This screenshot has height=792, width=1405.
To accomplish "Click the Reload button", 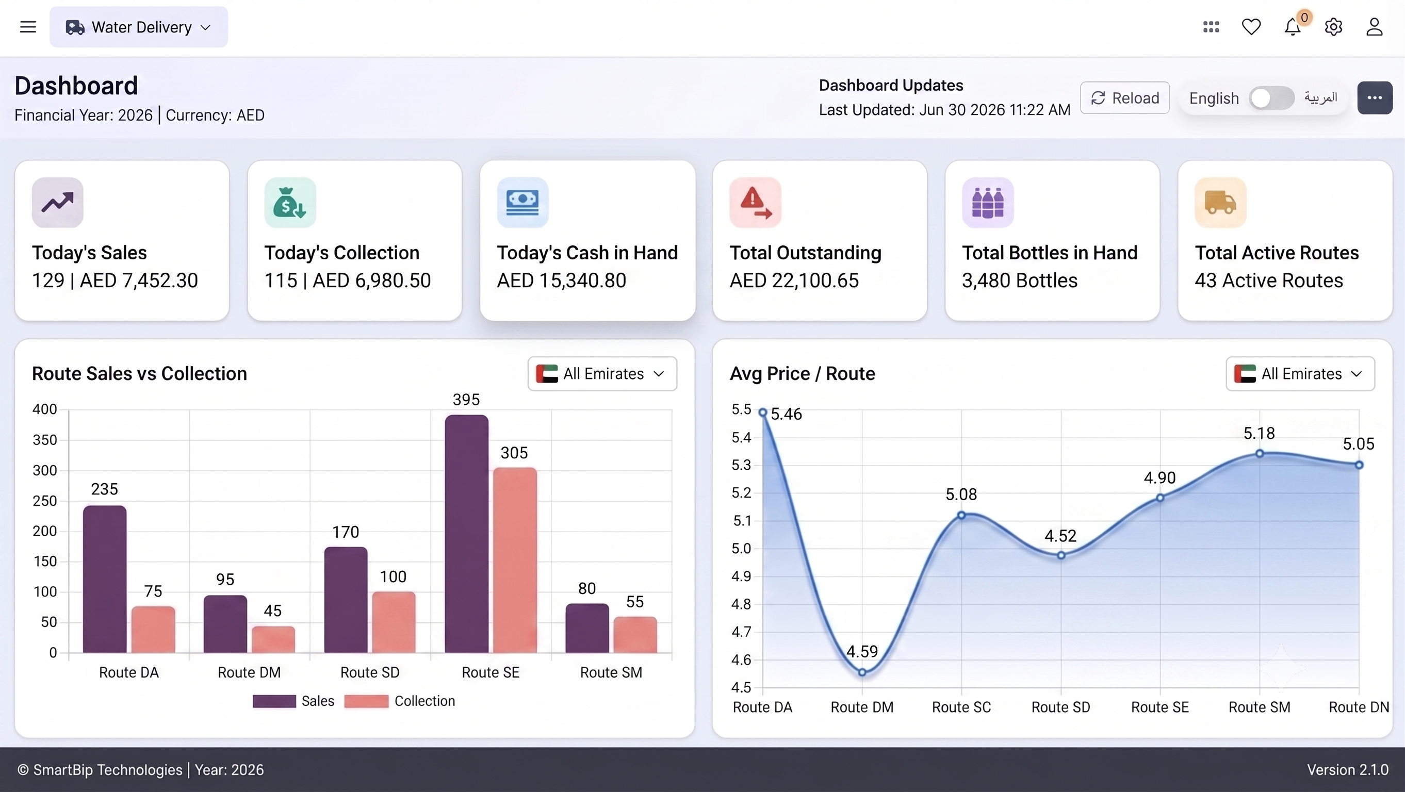I will (1124, 97).
